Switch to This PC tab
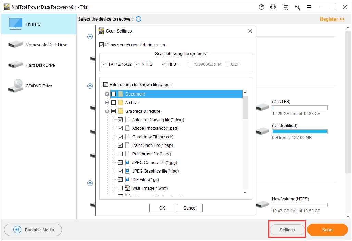The height and width of the screenshot is (241, 352). click(x=39, y=24)
